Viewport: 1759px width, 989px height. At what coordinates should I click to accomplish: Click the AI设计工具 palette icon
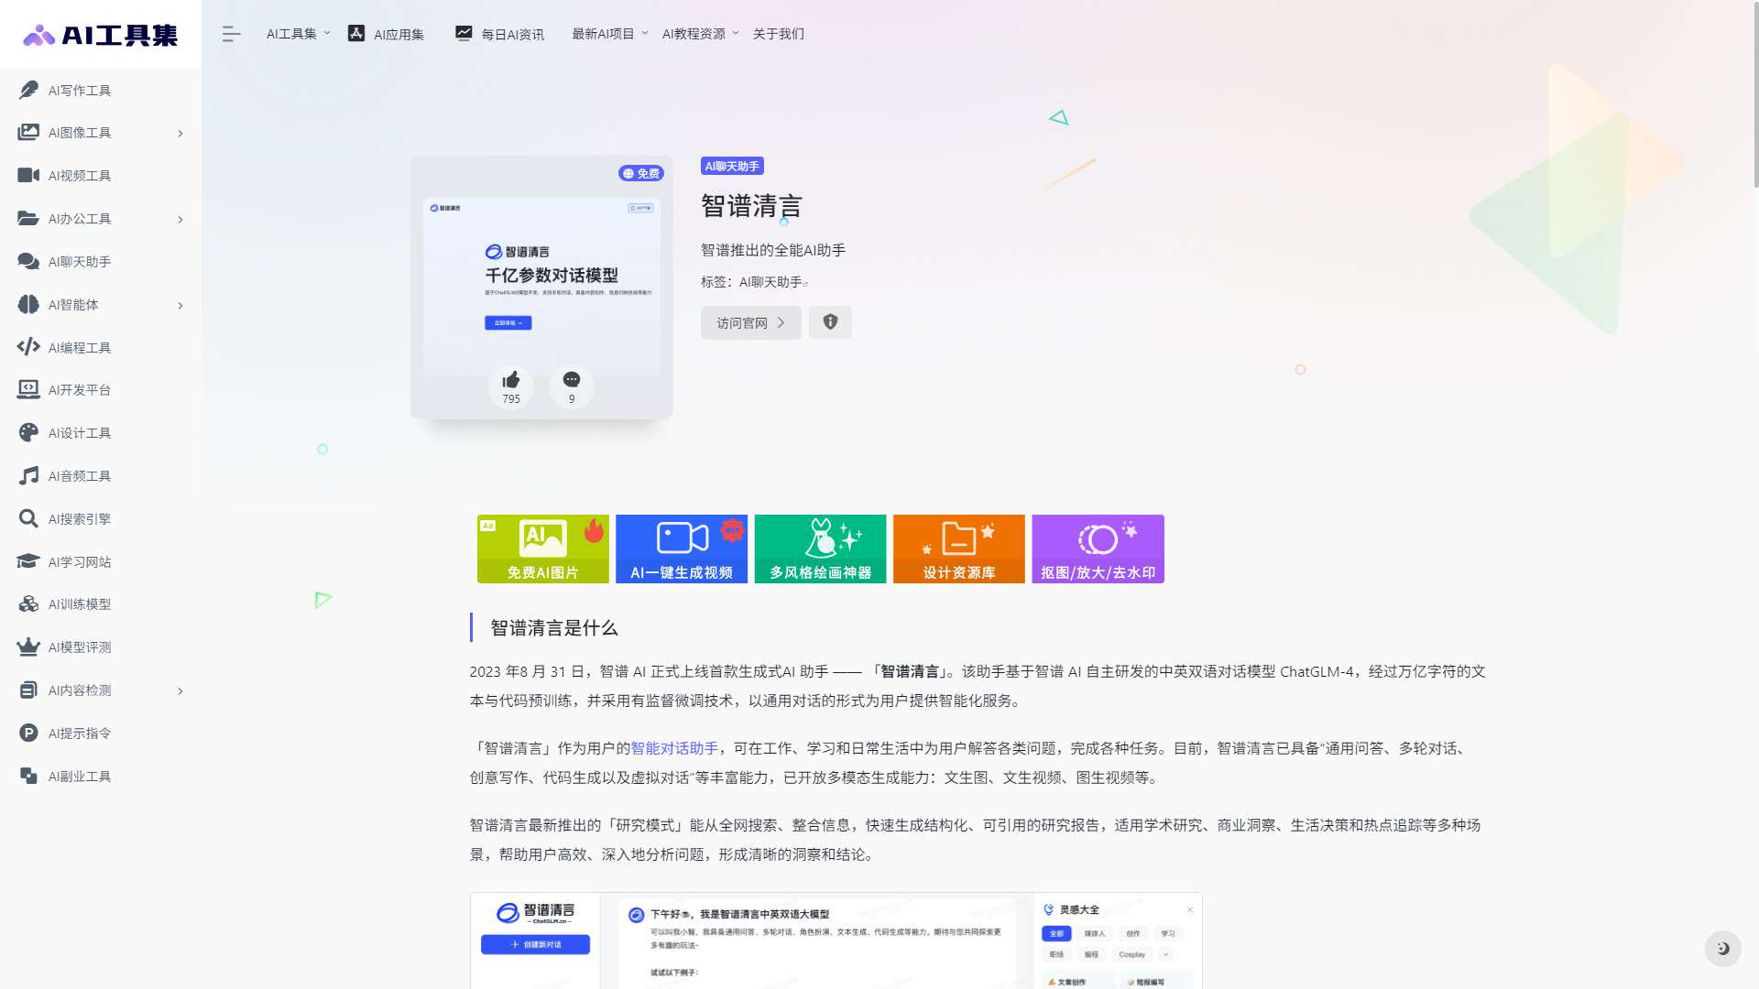tap(28, 432)
